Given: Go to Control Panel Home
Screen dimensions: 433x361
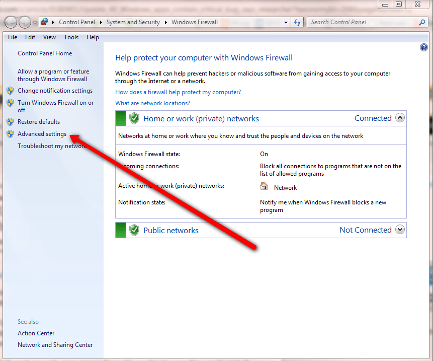Looking at the screenshot, I should [45, 53].
